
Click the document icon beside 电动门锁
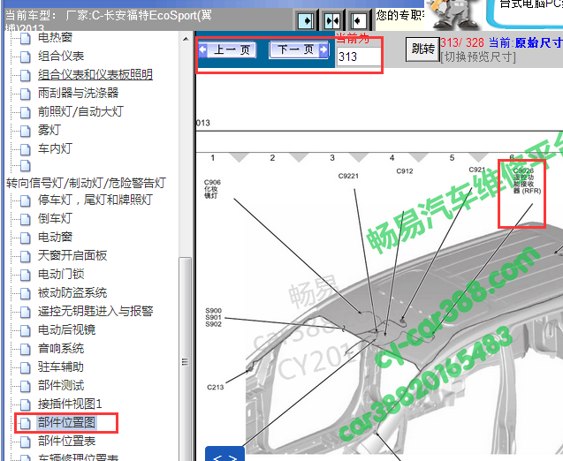tap(25, 276)
